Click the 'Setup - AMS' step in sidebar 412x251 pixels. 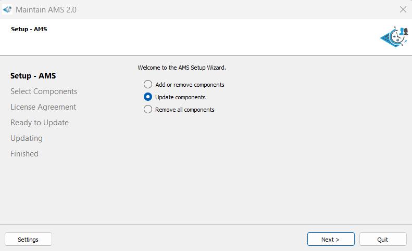(33, 76)
